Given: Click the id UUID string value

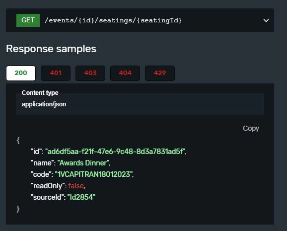Looking at the screenshot, I should 116,152.
